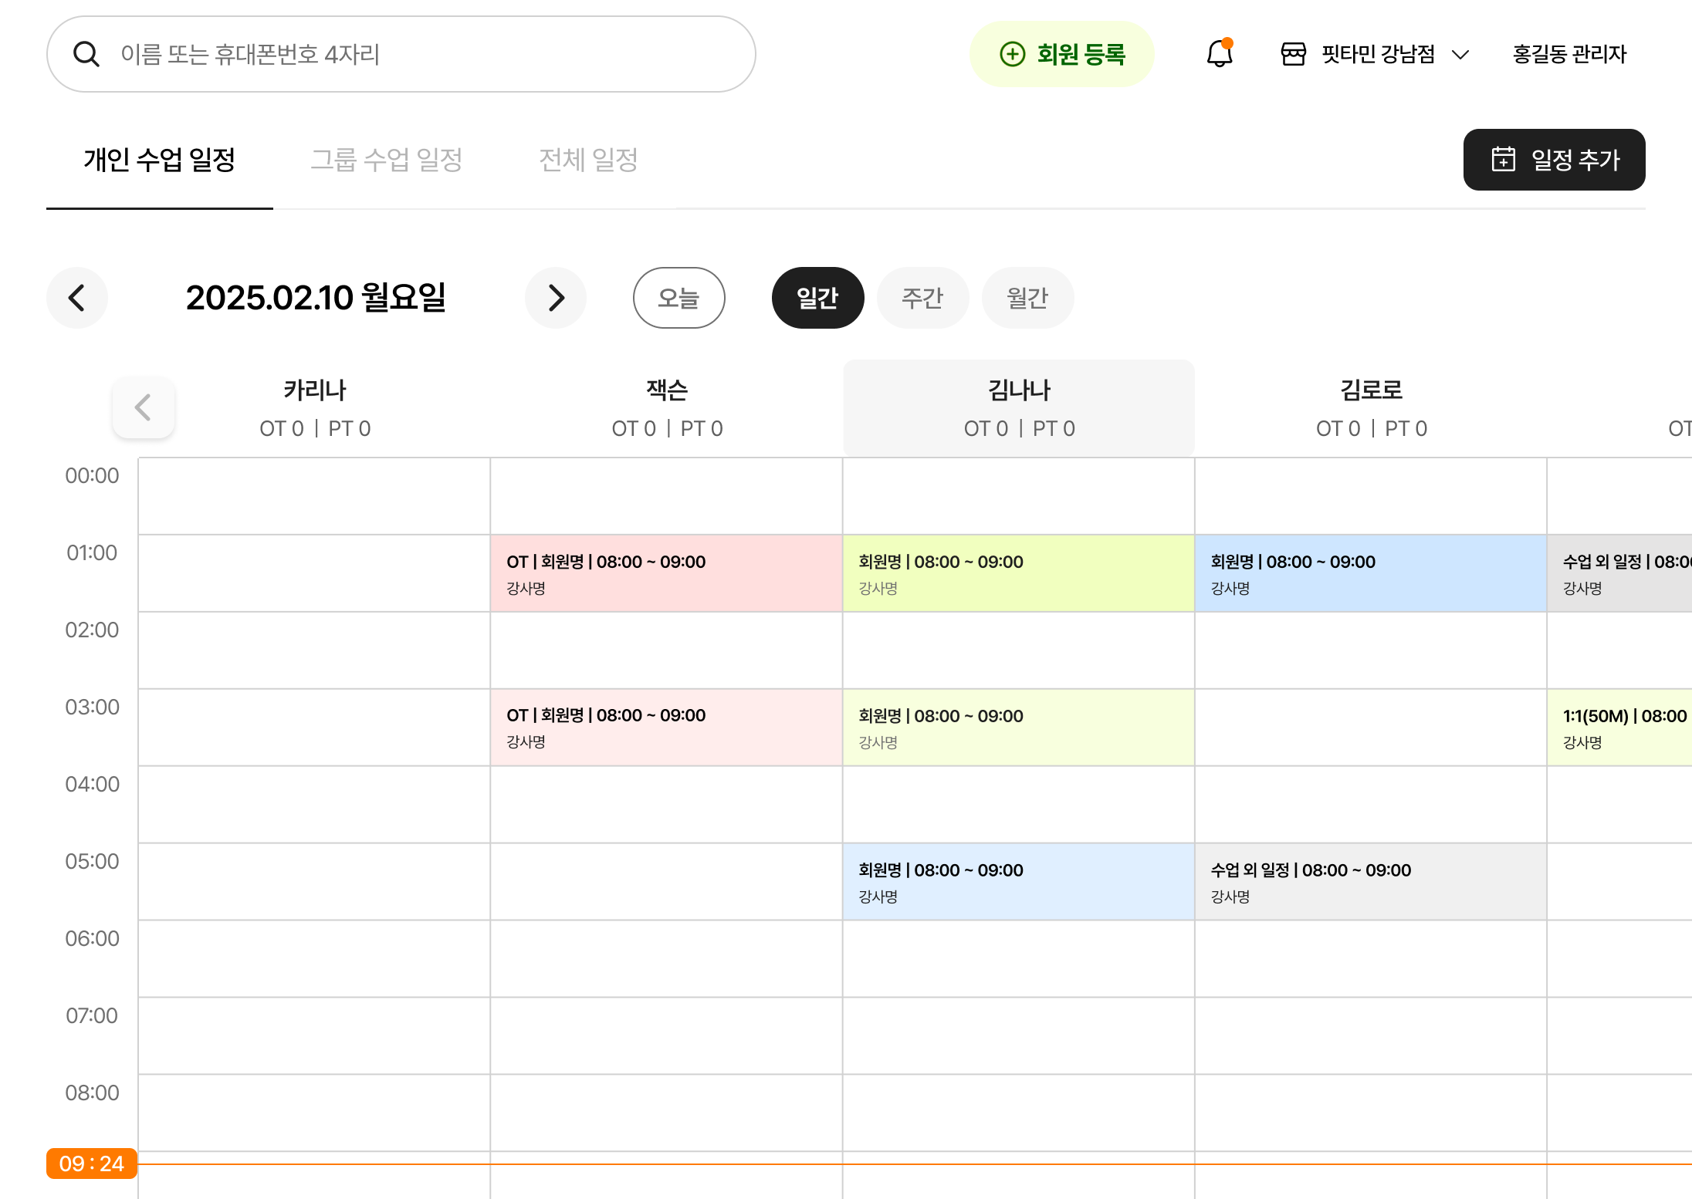This screenshot has height=1199, width=1692.
Task: Go to next day arrow
Action: point(556,298)
